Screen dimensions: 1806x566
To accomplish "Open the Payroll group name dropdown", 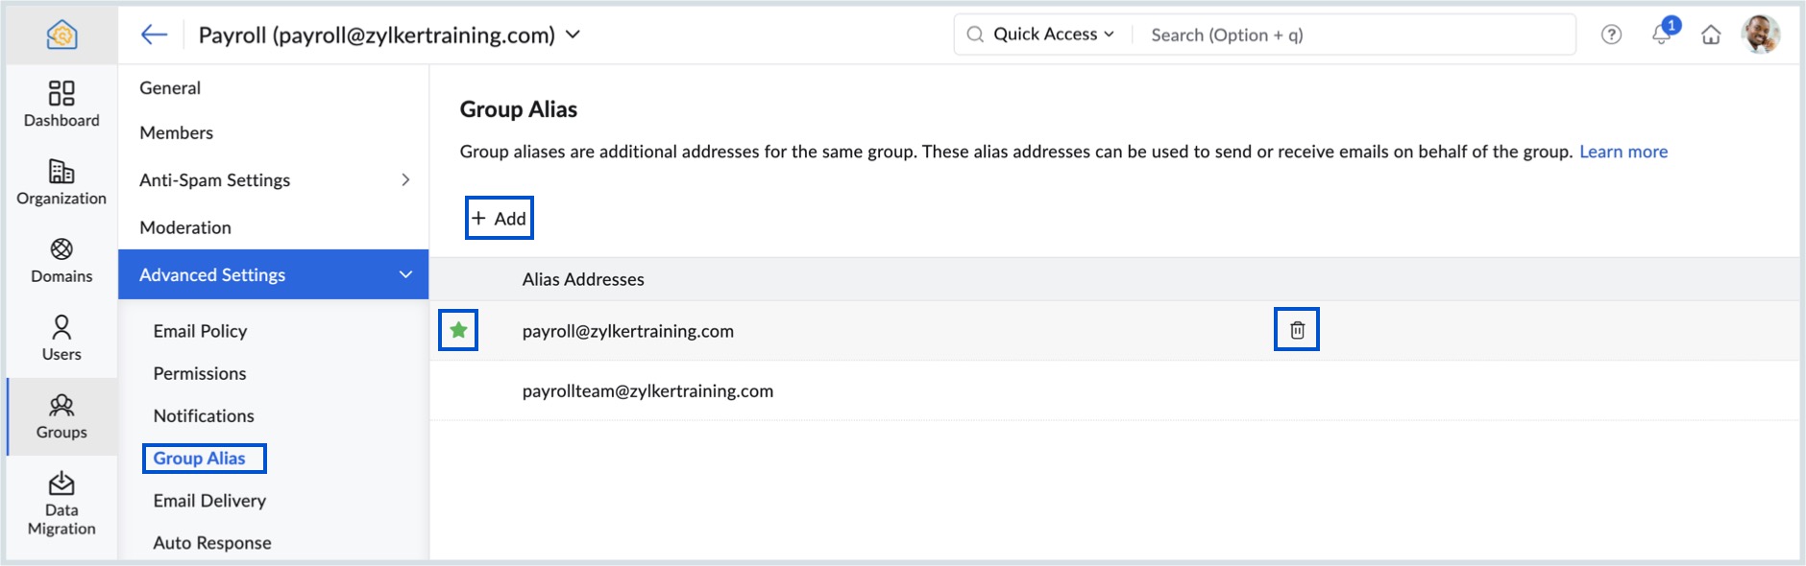I will click(574, 35).
